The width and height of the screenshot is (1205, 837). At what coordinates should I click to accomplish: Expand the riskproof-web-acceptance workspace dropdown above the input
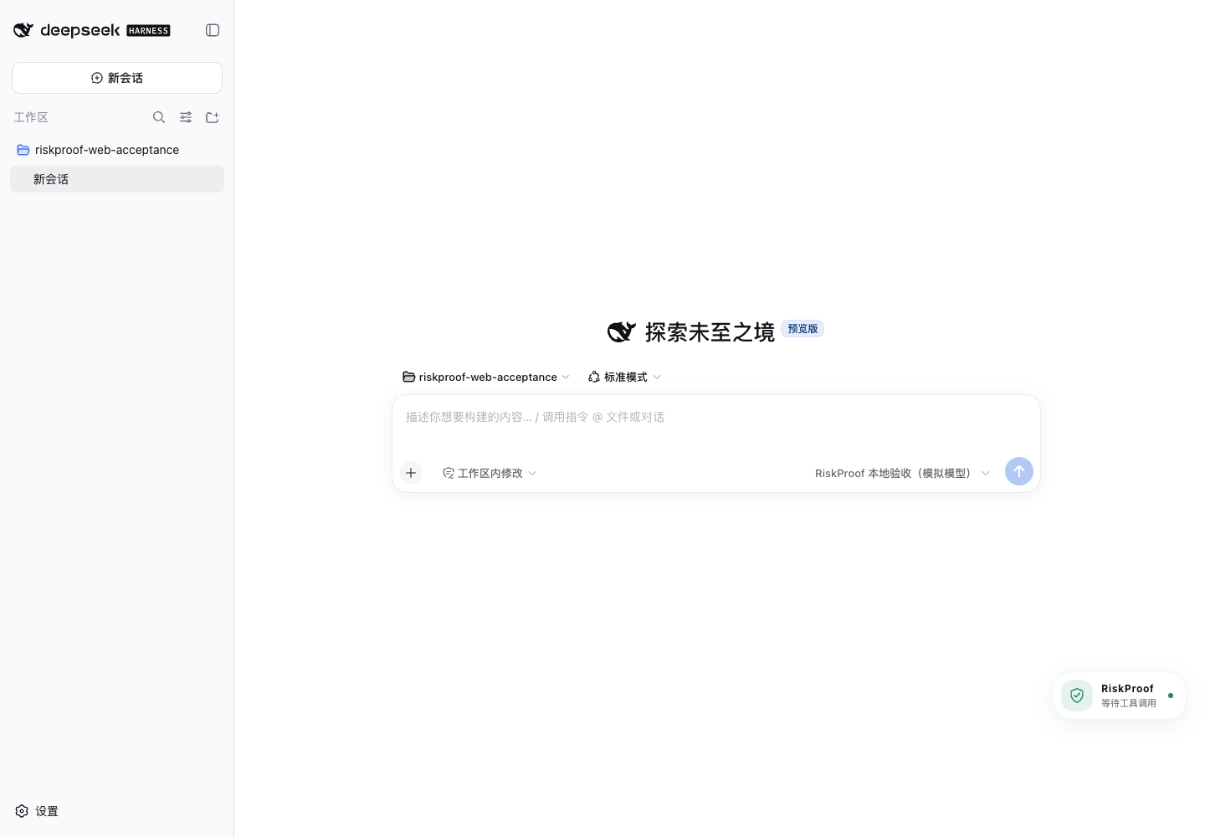(486, 377)
